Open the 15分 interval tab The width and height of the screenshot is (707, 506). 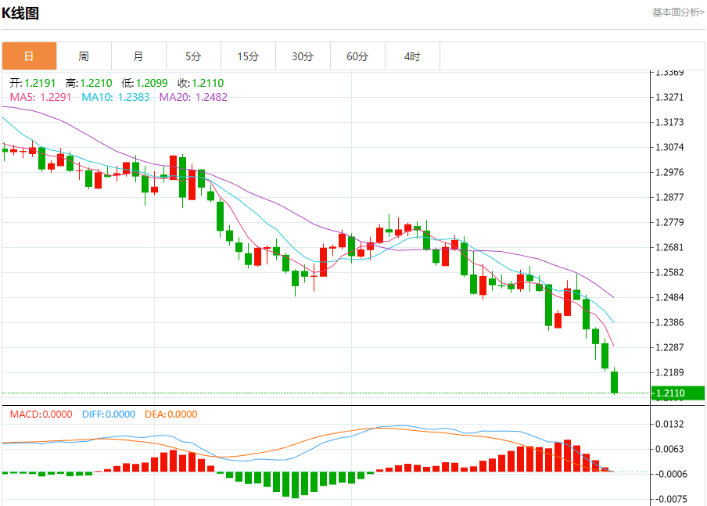click(x=248, y=56)
